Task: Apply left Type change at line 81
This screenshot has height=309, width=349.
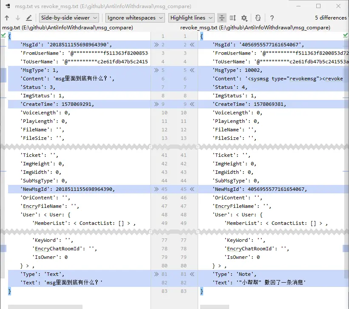Action: click(156, 274)
